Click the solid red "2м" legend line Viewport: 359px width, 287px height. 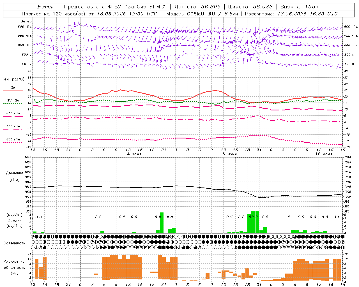[13, 91]
